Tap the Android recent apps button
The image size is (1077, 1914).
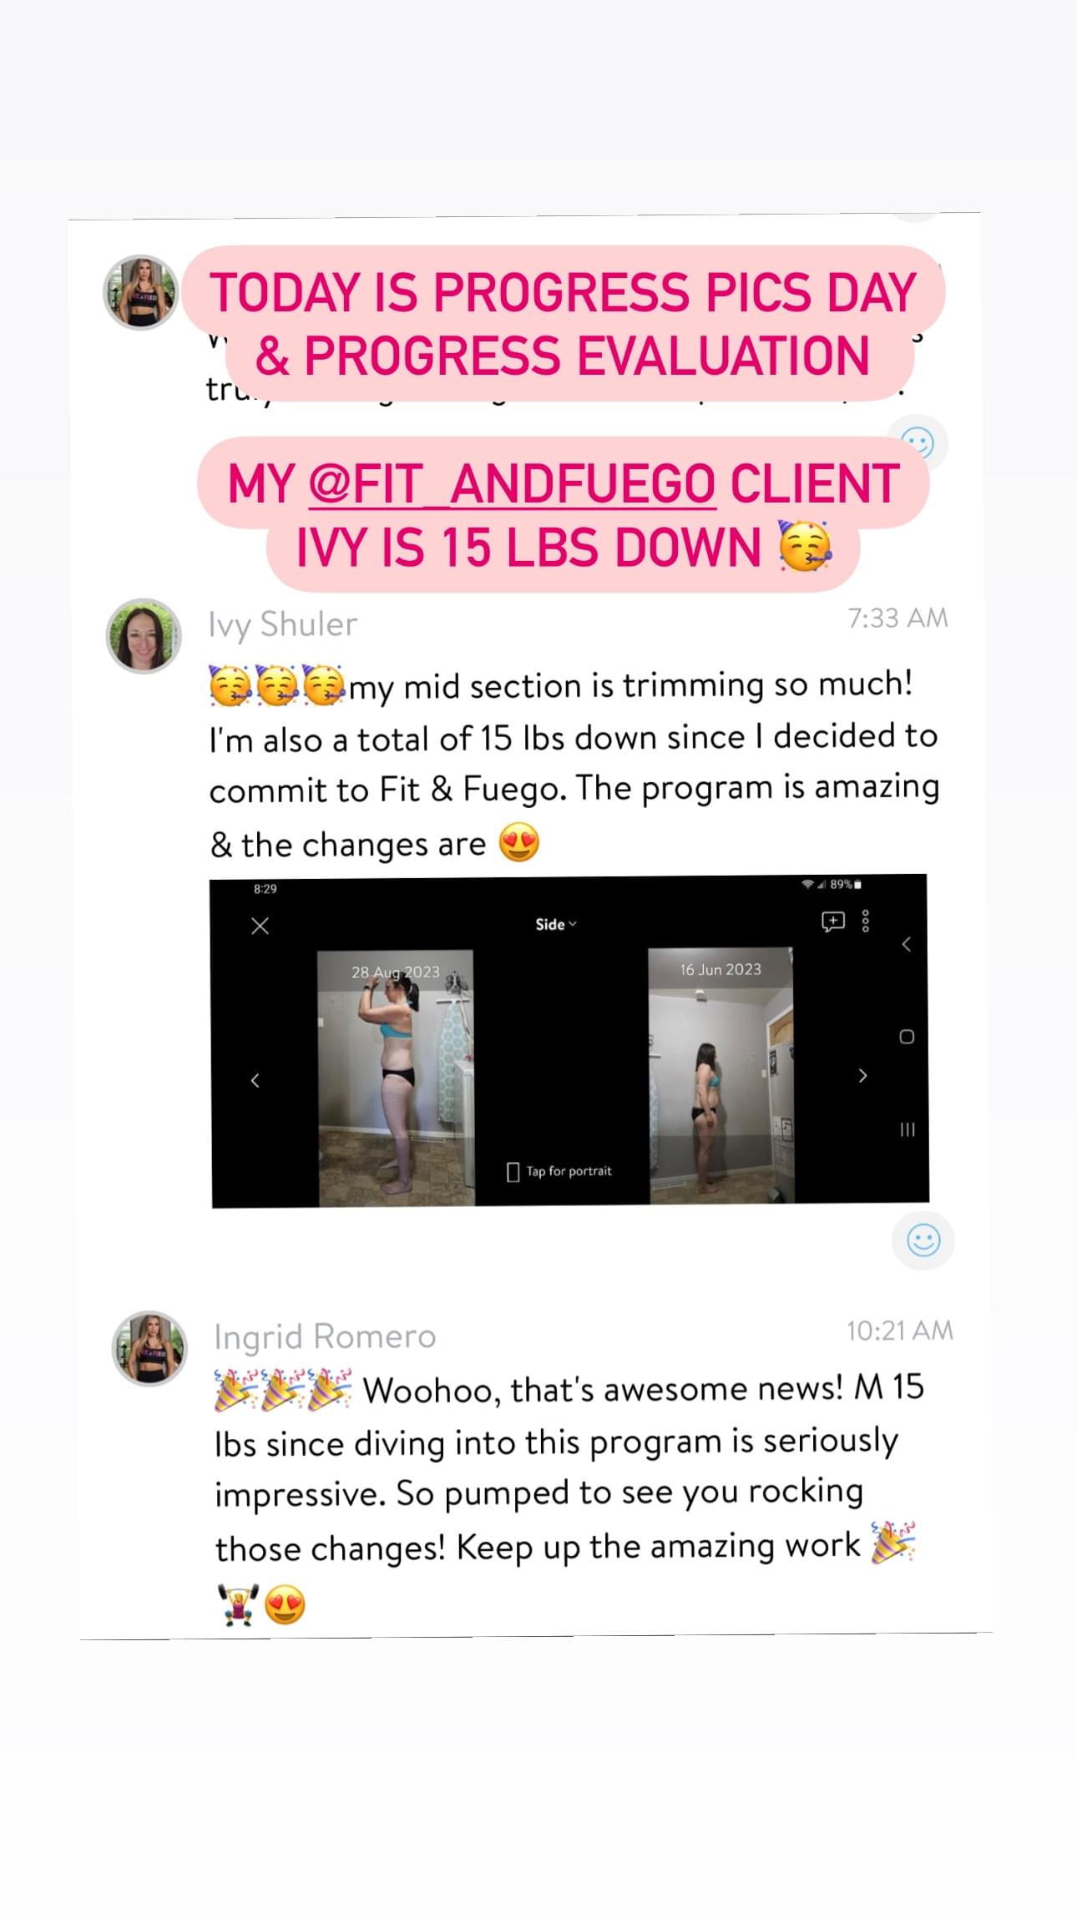(908, 1129)
